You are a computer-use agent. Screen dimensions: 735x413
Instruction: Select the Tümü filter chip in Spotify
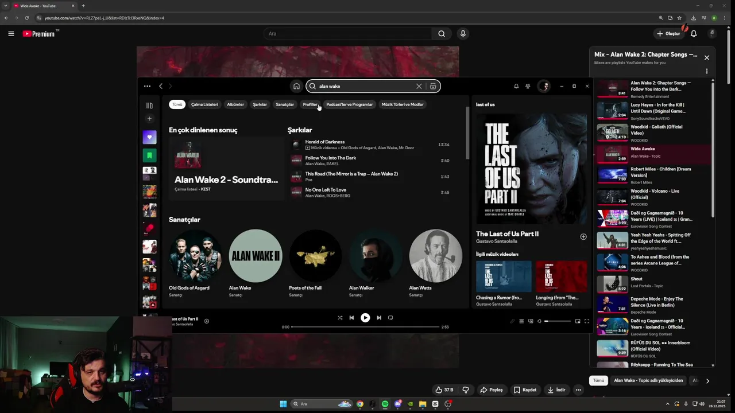coord(177,104)
